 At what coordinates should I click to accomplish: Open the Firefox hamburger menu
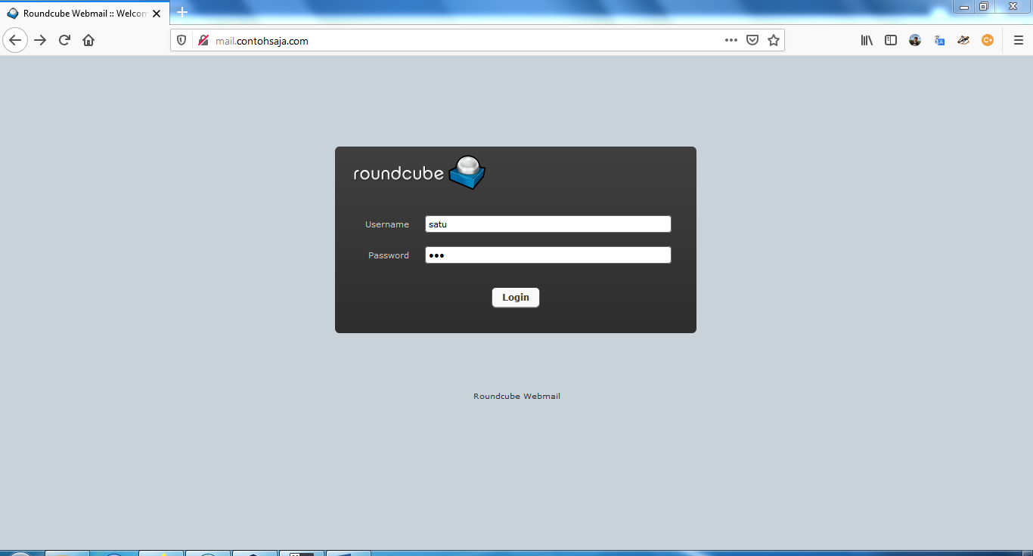tap(1018, 40)
